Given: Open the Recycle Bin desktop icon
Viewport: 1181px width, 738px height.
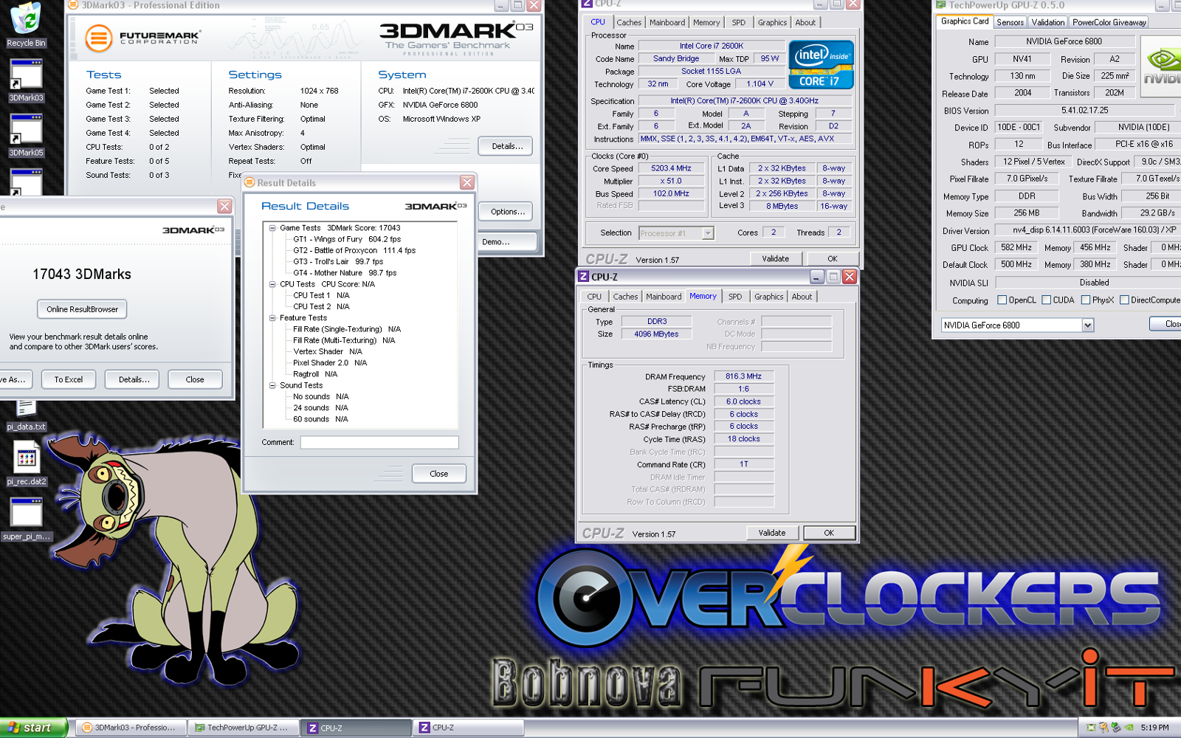Looking at the screenshot, I should pyautogui.click(x=26, y=25).
